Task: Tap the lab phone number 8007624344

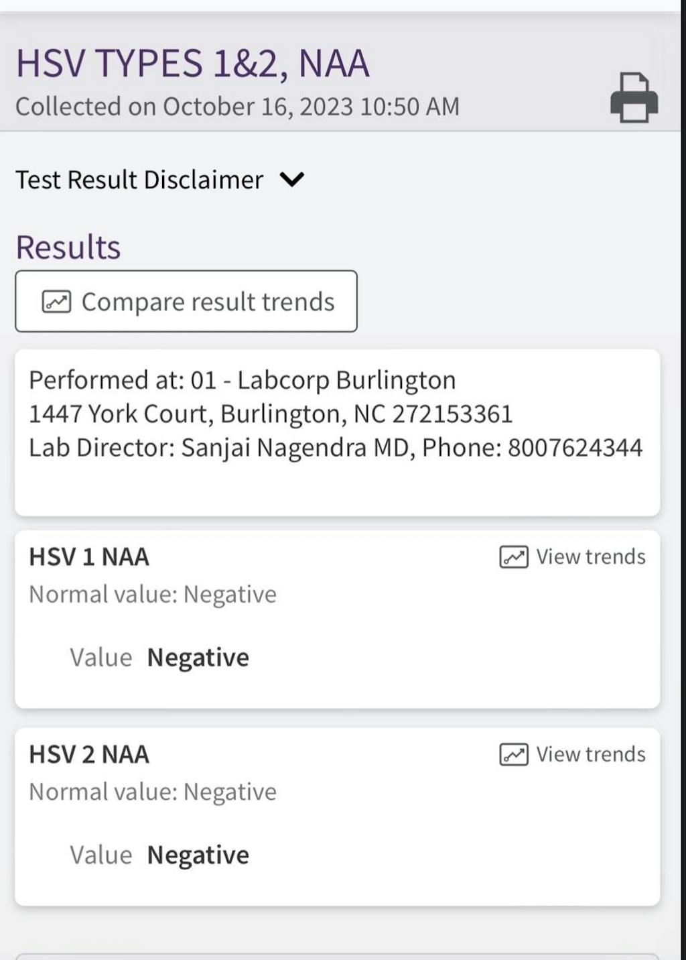Action: [575, 448]
